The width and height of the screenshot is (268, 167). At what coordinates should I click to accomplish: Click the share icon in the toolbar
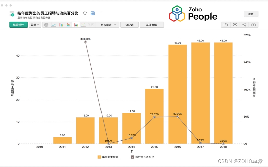[244, 25]
